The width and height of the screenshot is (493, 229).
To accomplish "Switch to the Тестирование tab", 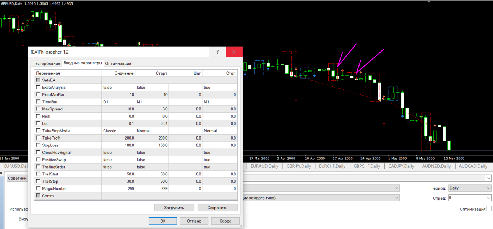I will click(46, 63).
